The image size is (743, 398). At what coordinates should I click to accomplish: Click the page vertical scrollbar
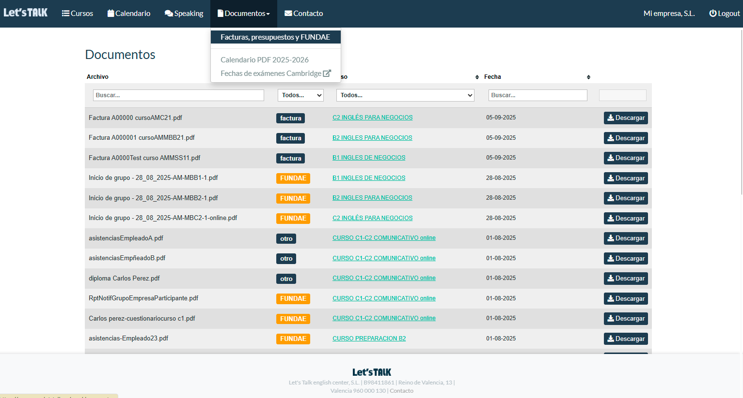pyautogui.click(x=741, y=111)
